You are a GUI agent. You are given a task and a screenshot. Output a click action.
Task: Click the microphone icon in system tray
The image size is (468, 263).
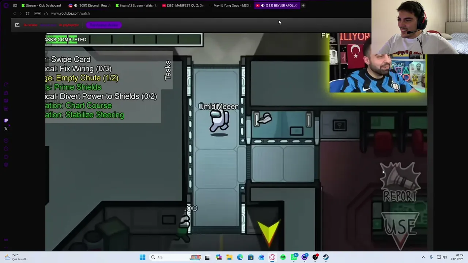(431, 257)
